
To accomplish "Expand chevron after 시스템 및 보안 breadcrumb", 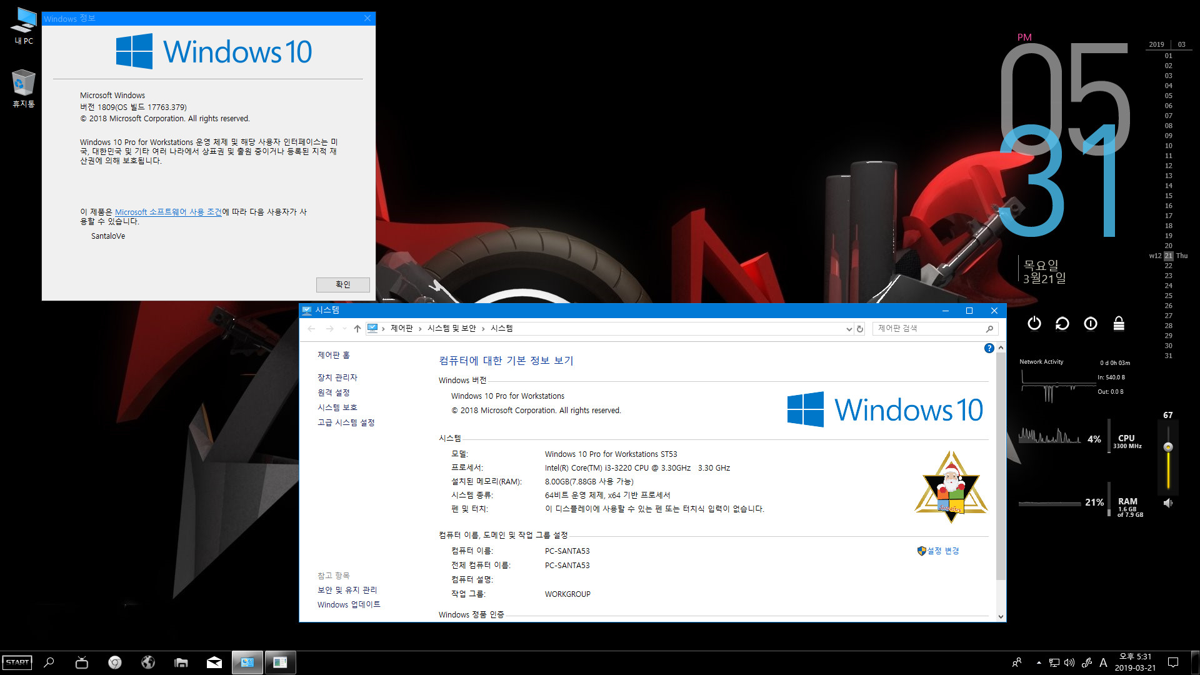I will (x=483, y=329).
